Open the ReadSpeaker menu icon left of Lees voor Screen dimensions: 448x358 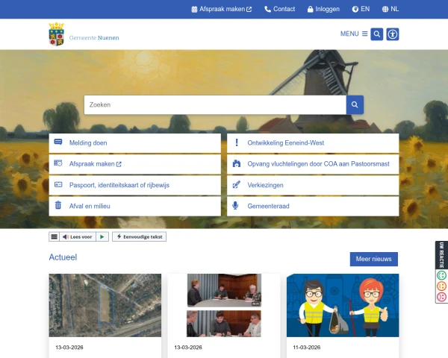point(54,236)
